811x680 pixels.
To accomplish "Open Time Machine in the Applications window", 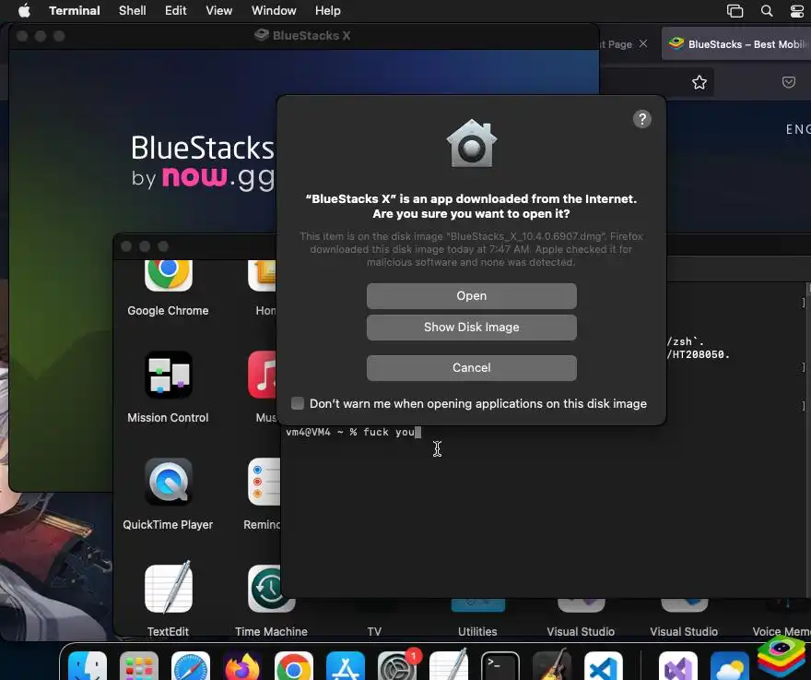I will 270,589.
